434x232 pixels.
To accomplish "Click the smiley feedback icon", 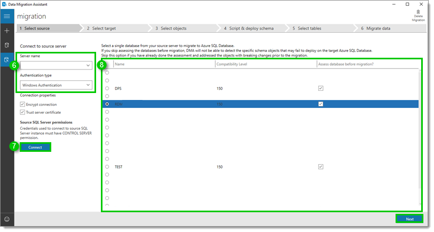I will [x=7, y=219].
